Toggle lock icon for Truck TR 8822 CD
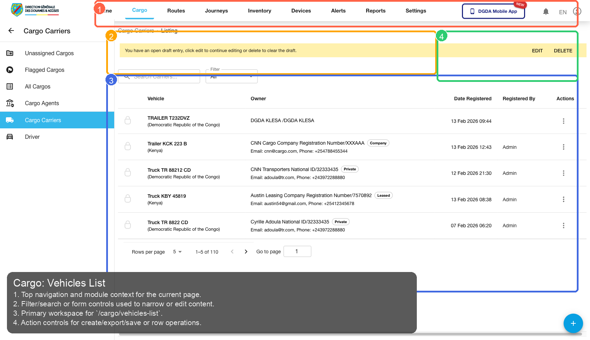 128,225
